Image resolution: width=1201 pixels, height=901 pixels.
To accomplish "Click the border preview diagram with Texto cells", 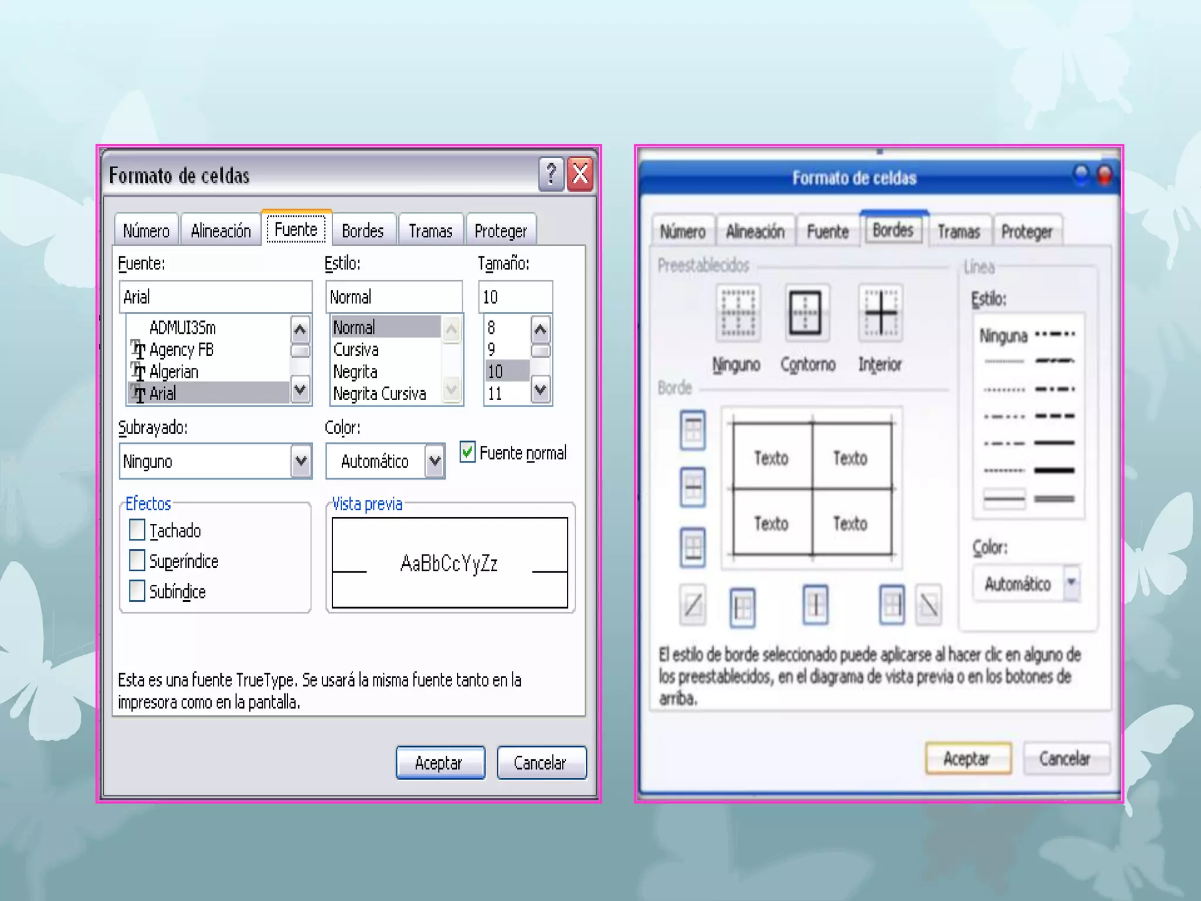I will (x=812, y=489).
